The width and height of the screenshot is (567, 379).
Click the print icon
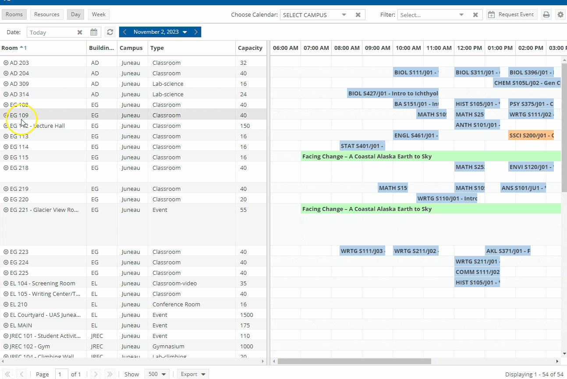546,14
